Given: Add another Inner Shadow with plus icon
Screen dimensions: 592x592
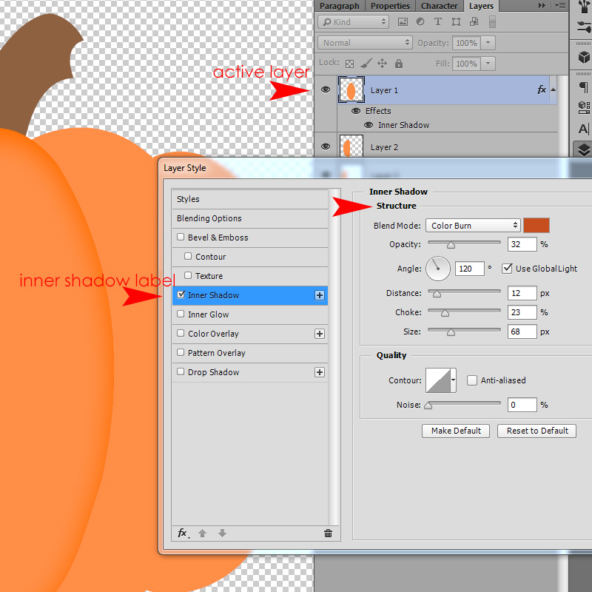Looking at the screenshot, I should click(x=320, y=295).
